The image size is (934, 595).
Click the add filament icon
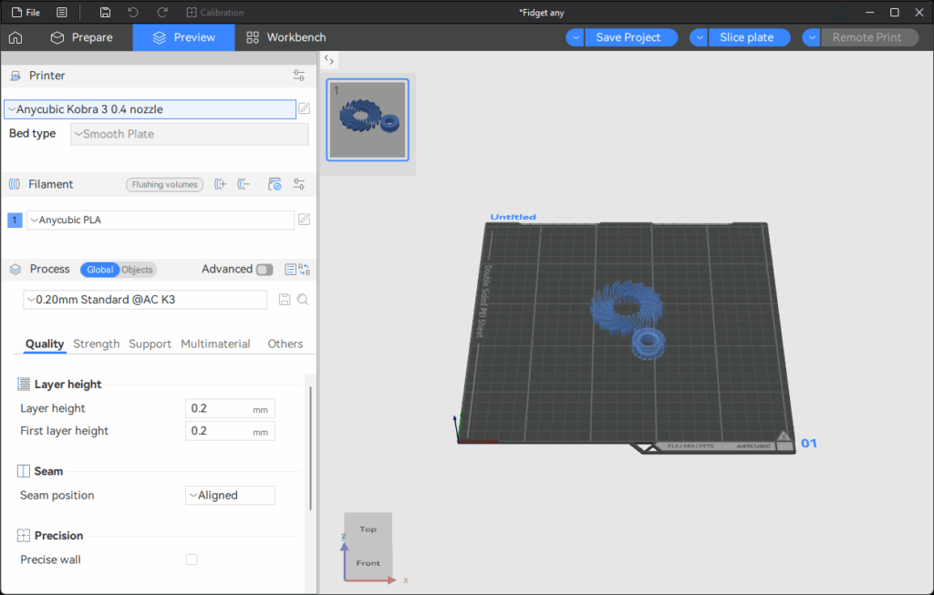click(x=220, y=184)
